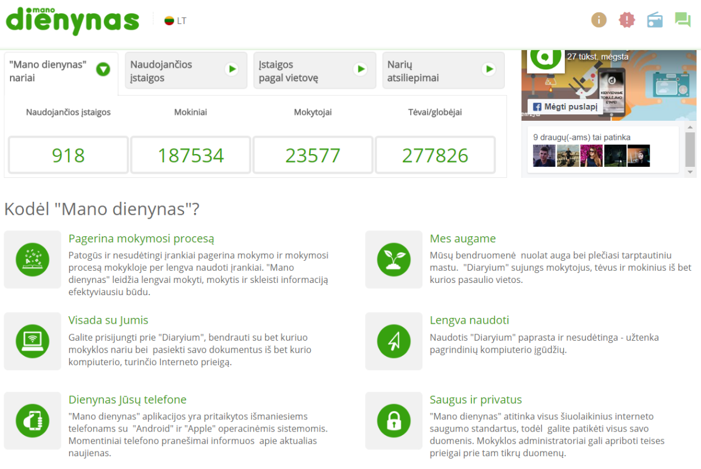The height and width of the screenshot is (469, 701).
Task: Click the Tėvai/globėjai column label
Action: 435,112
